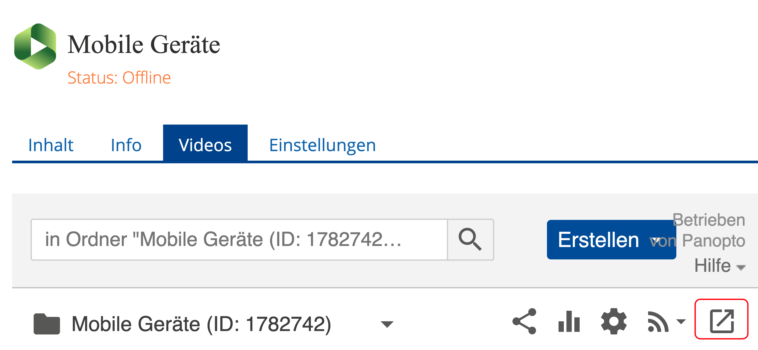
Task: Click the RSS feed icon
Action: coord(658,322)
